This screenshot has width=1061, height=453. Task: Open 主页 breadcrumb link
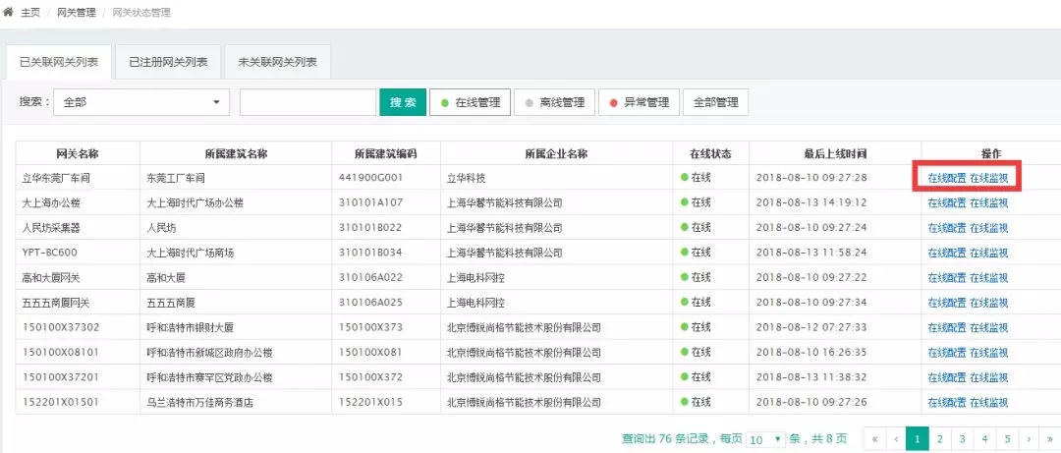point(30,13)
